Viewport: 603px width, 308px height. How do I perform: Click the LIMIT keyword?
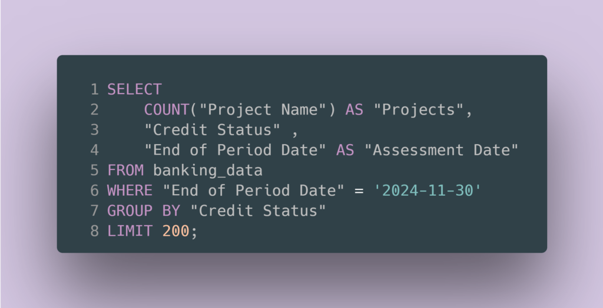pyautogui.click(x=130, y=231)
